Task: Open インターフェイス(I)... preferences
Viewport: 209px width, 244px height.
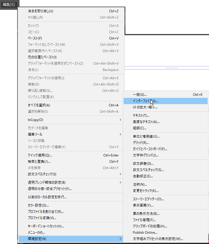Action: tap(166, 101)
